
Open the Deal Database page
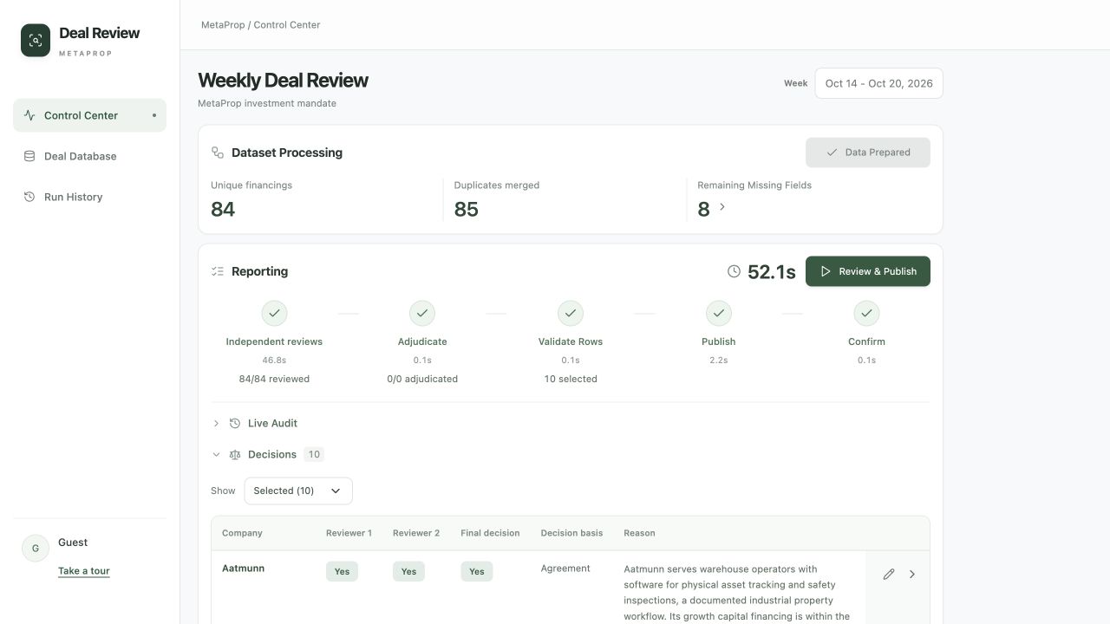click(x=89, y=156)
